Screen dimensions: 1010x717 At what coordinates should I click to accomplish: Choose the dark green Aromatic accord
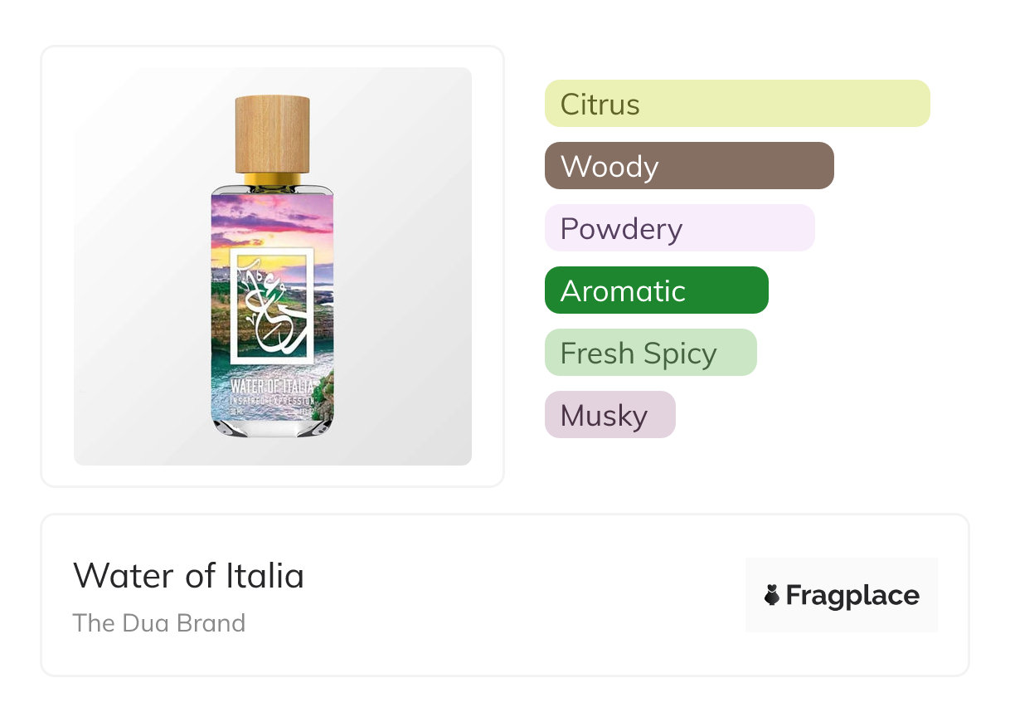(x=656, y=290)
